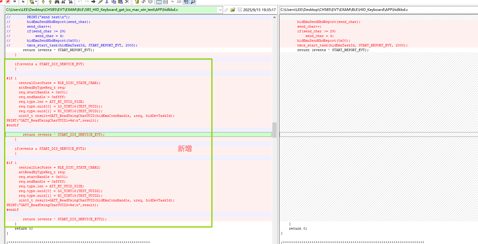The width and height of the screenshot is (478, 244).
Task: Copy selection using toolbar copy icon
Action: click(x=114, y=1)
